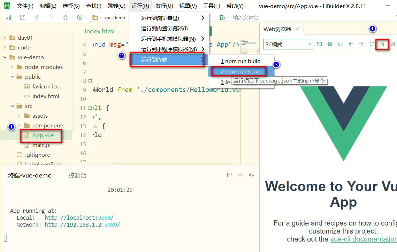Click the breadcrumb folder icon
The width and height of the screenshot is (397, 252).
[x=95, y=18]
